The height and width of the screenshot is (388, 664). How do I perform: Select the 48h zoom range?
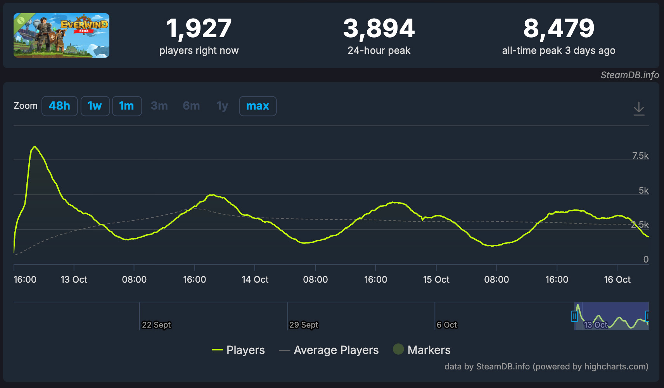click(59, 106)
